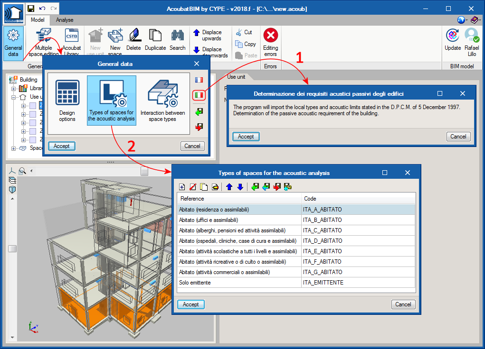Click the New space ribbon icon
Image resolution: width=485 pixels, height=349 pixels.
115,42
